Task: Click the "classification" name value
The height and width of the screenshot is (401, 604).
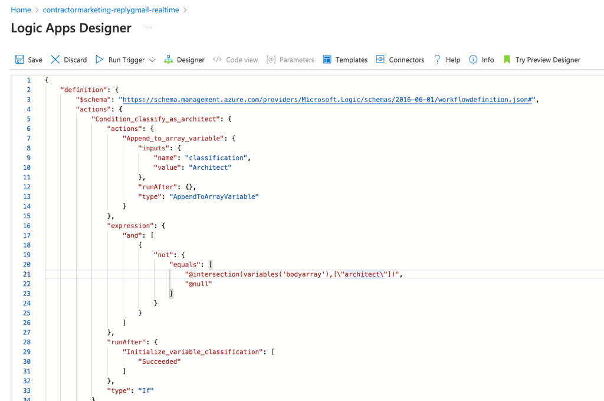Action: pos(216,158)
